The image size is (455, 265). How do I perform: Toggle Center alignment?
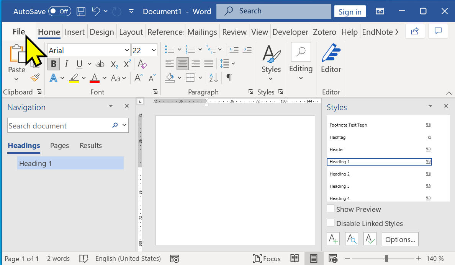[x=183, y=63]
